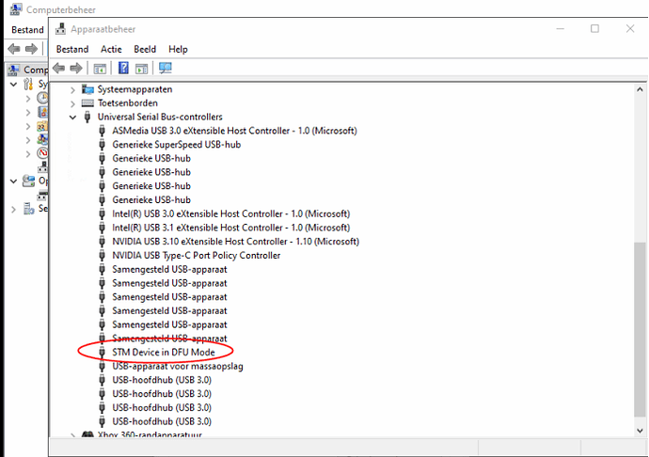Select the STM Device in DFU Mode entry
Viewport: 649px width, 457px height.
164,353
